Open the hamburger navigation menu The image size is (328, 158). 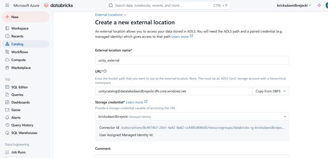7,5
